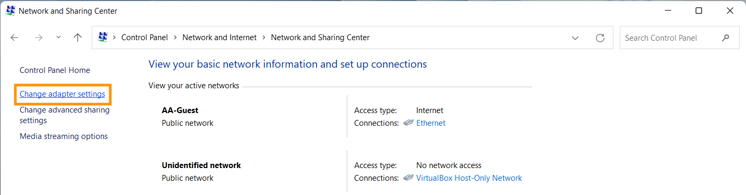Maximize the Network and Sharing Center window
Image resolution: width=746 pixels, height=195 pixels.
point(699,11)
